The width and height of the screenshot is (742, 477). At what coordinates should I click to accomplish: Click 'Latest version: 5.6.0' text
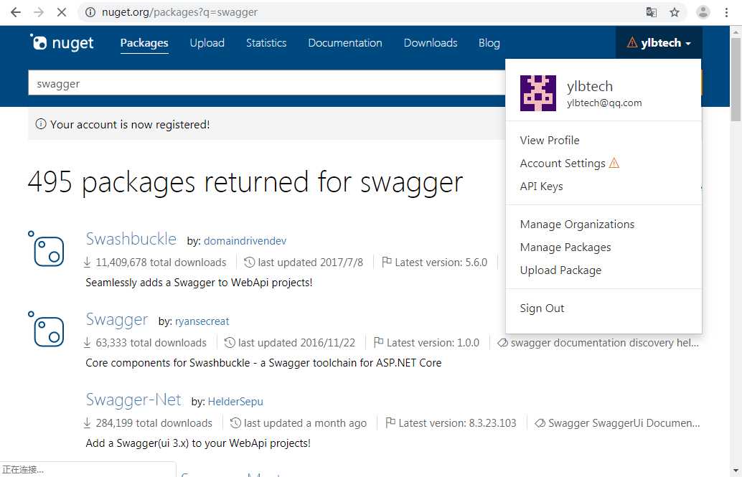click(x=441, y=263)
